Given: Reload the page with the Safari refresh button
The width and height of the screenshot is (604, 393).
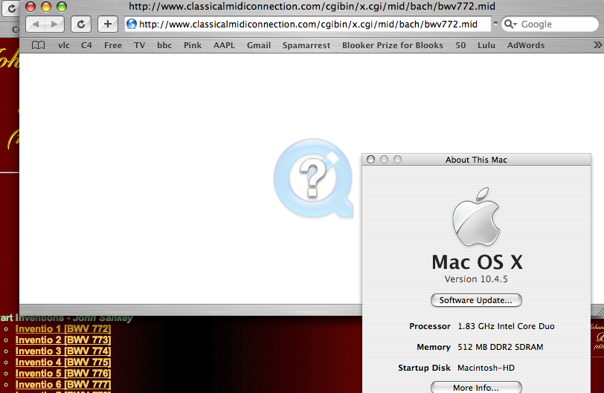Looking at the screenshot, I should [81, 25].
